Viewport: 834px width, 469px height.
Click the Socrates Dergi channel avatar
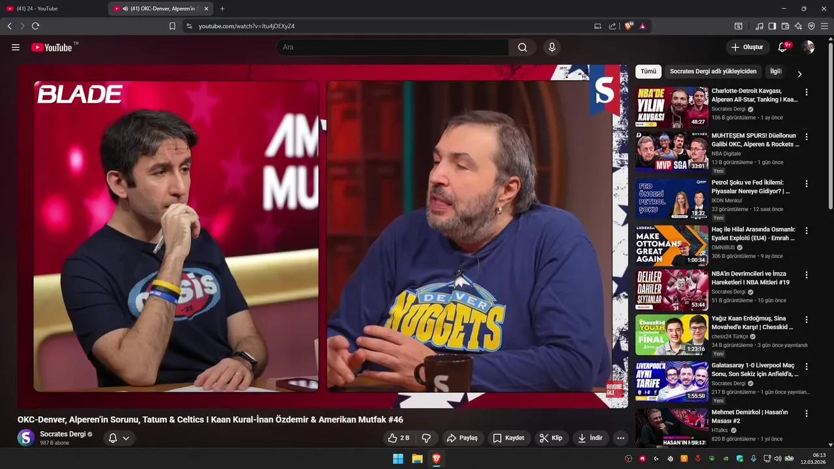(x=26, y=438)
